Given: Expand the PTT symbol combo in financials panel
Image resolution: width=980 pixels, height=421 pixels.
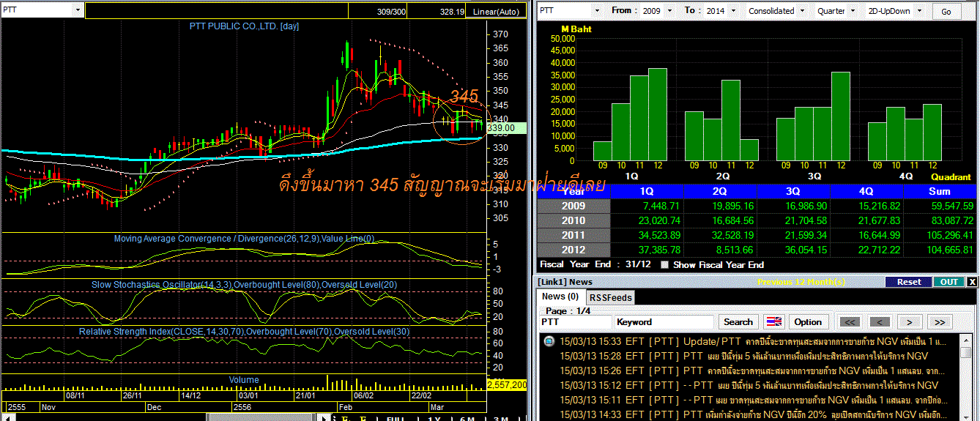Looking at the screenshot, I should coord(596,11).
